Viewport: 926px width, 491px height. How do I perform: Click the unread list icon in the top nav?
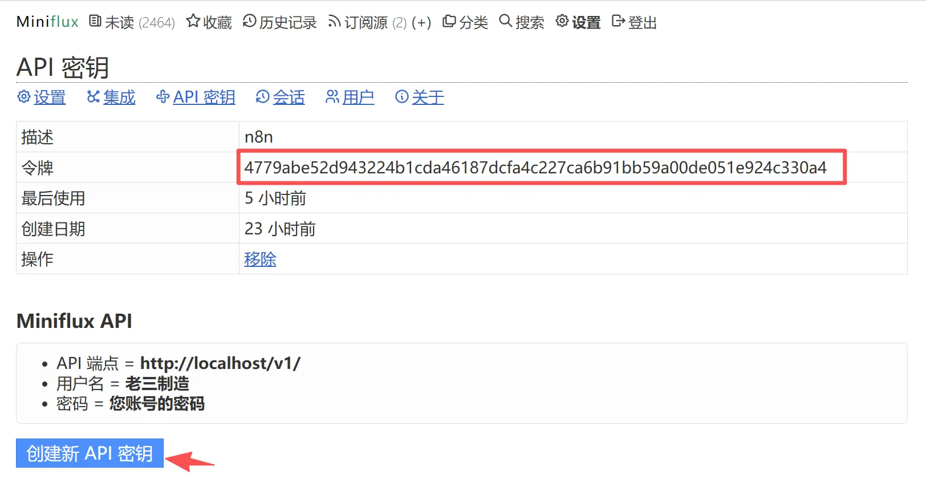tap(95, 22)
